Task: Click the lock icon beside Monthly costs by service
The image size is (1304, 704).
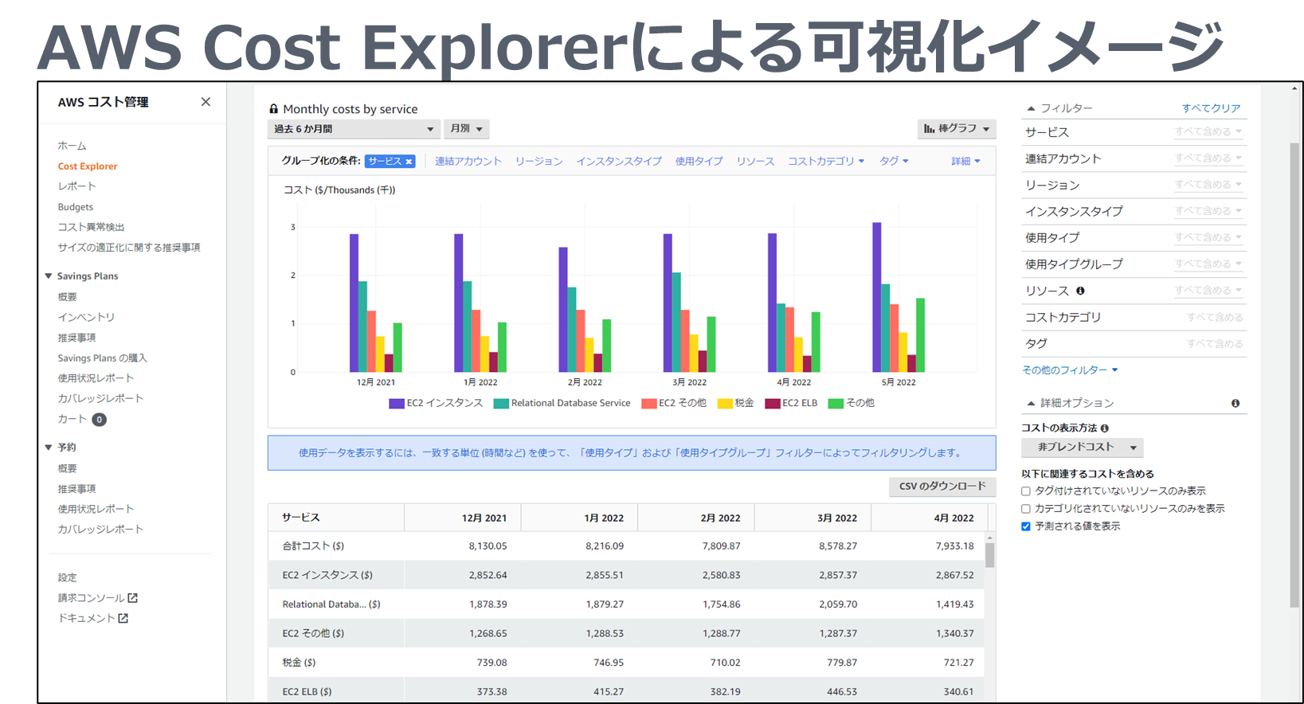Action: click(273, 109)
